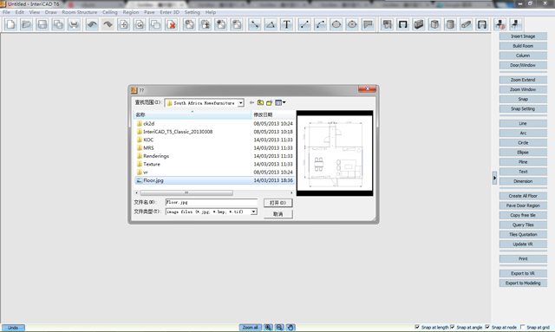Click the Save disk toolbar icon
The height and width of the screenshot is (332, 555).
point(42,24)
